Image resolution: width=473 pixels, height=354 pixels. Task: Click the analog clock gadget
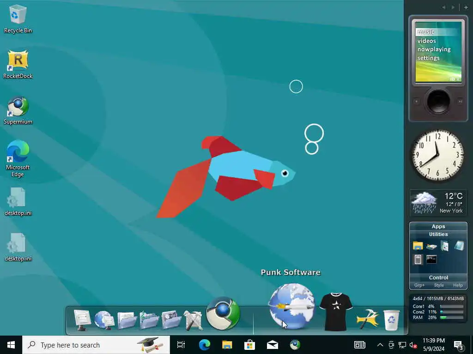coord(438,156)
